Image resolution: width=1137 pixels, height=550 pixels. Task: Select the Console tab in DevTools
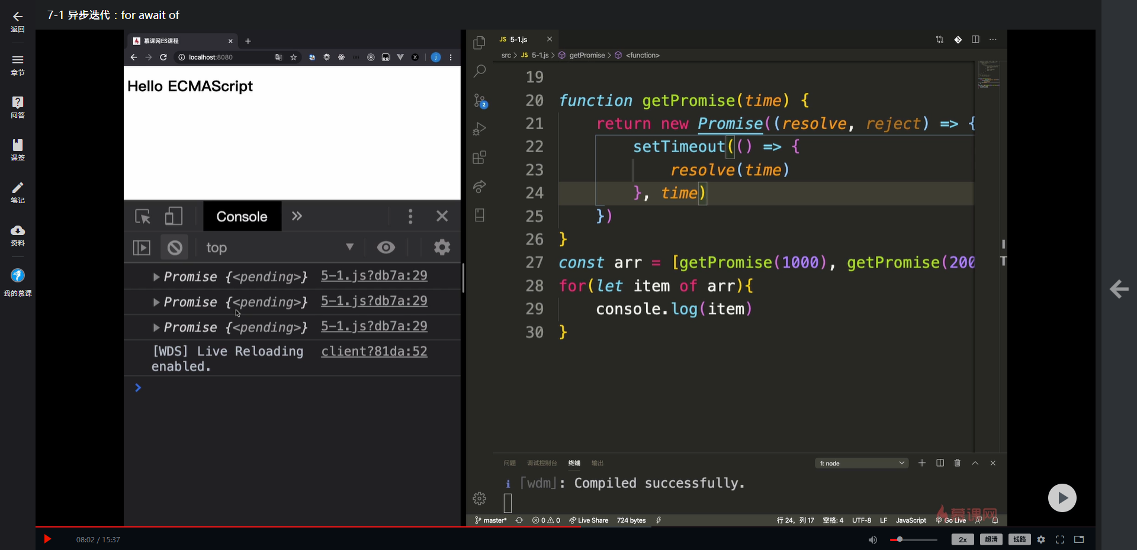click(x=242, y=216)
